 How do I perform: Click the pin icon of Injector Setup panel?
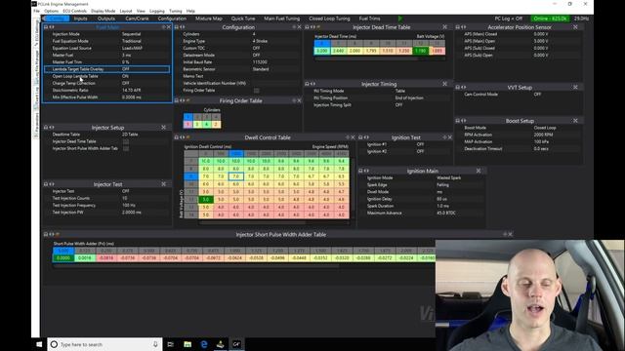[x=46, y=128]
